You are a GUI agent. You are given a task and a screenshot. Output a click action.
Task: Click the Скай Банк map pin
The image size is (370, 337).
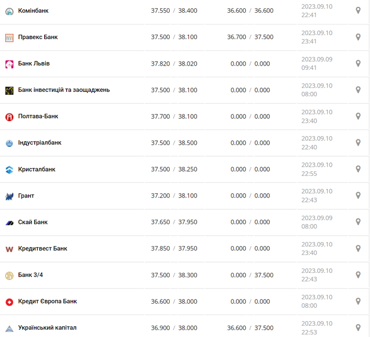pyautogui.click(x=358, y=222)
